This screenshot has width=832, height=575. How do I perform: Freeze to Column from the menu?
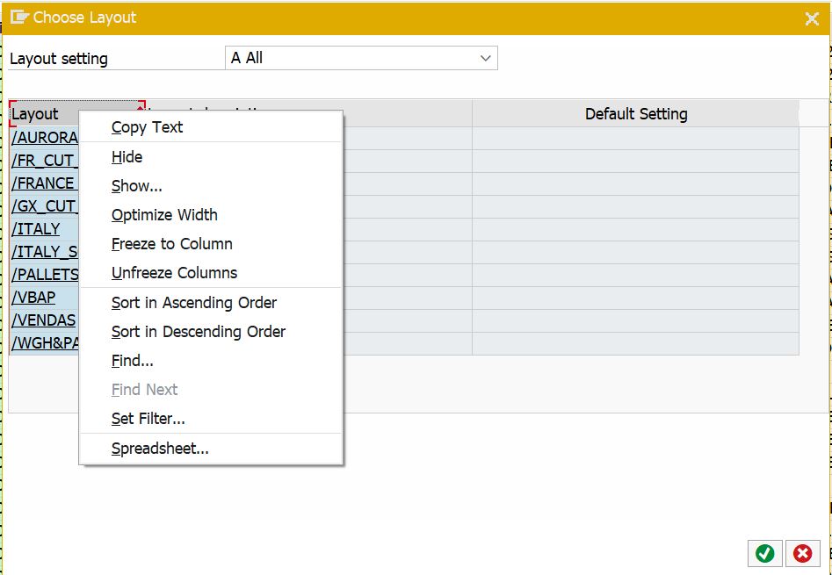(x=173, y=243)
